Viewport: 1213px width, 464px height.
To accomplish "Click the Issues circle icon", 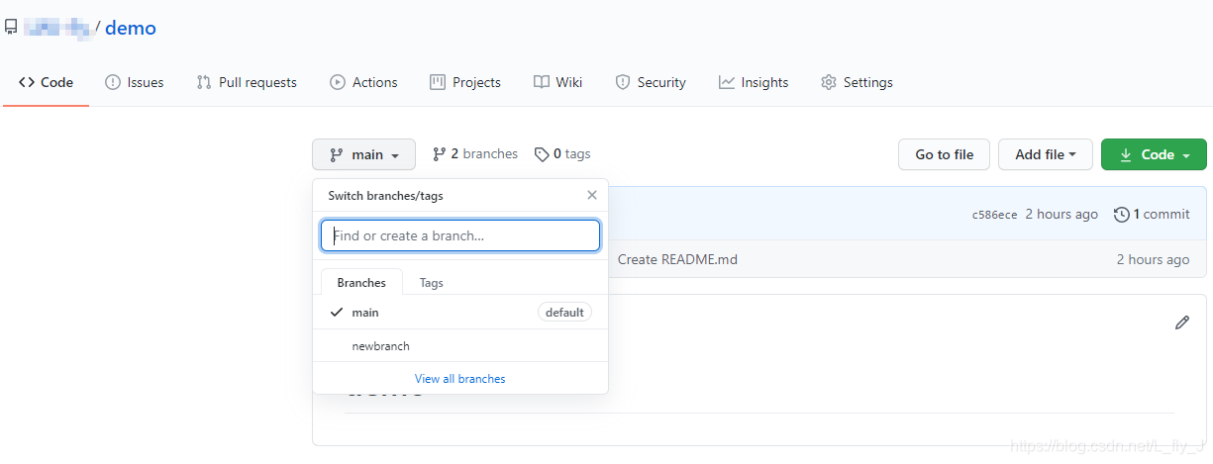I will click(x=113, y=82).
